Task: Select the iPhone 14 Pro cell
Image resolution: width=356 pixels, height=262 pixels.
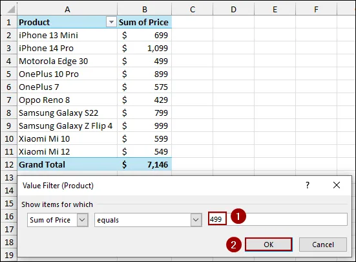Action: pyautogui.click(x=67, y=48)
